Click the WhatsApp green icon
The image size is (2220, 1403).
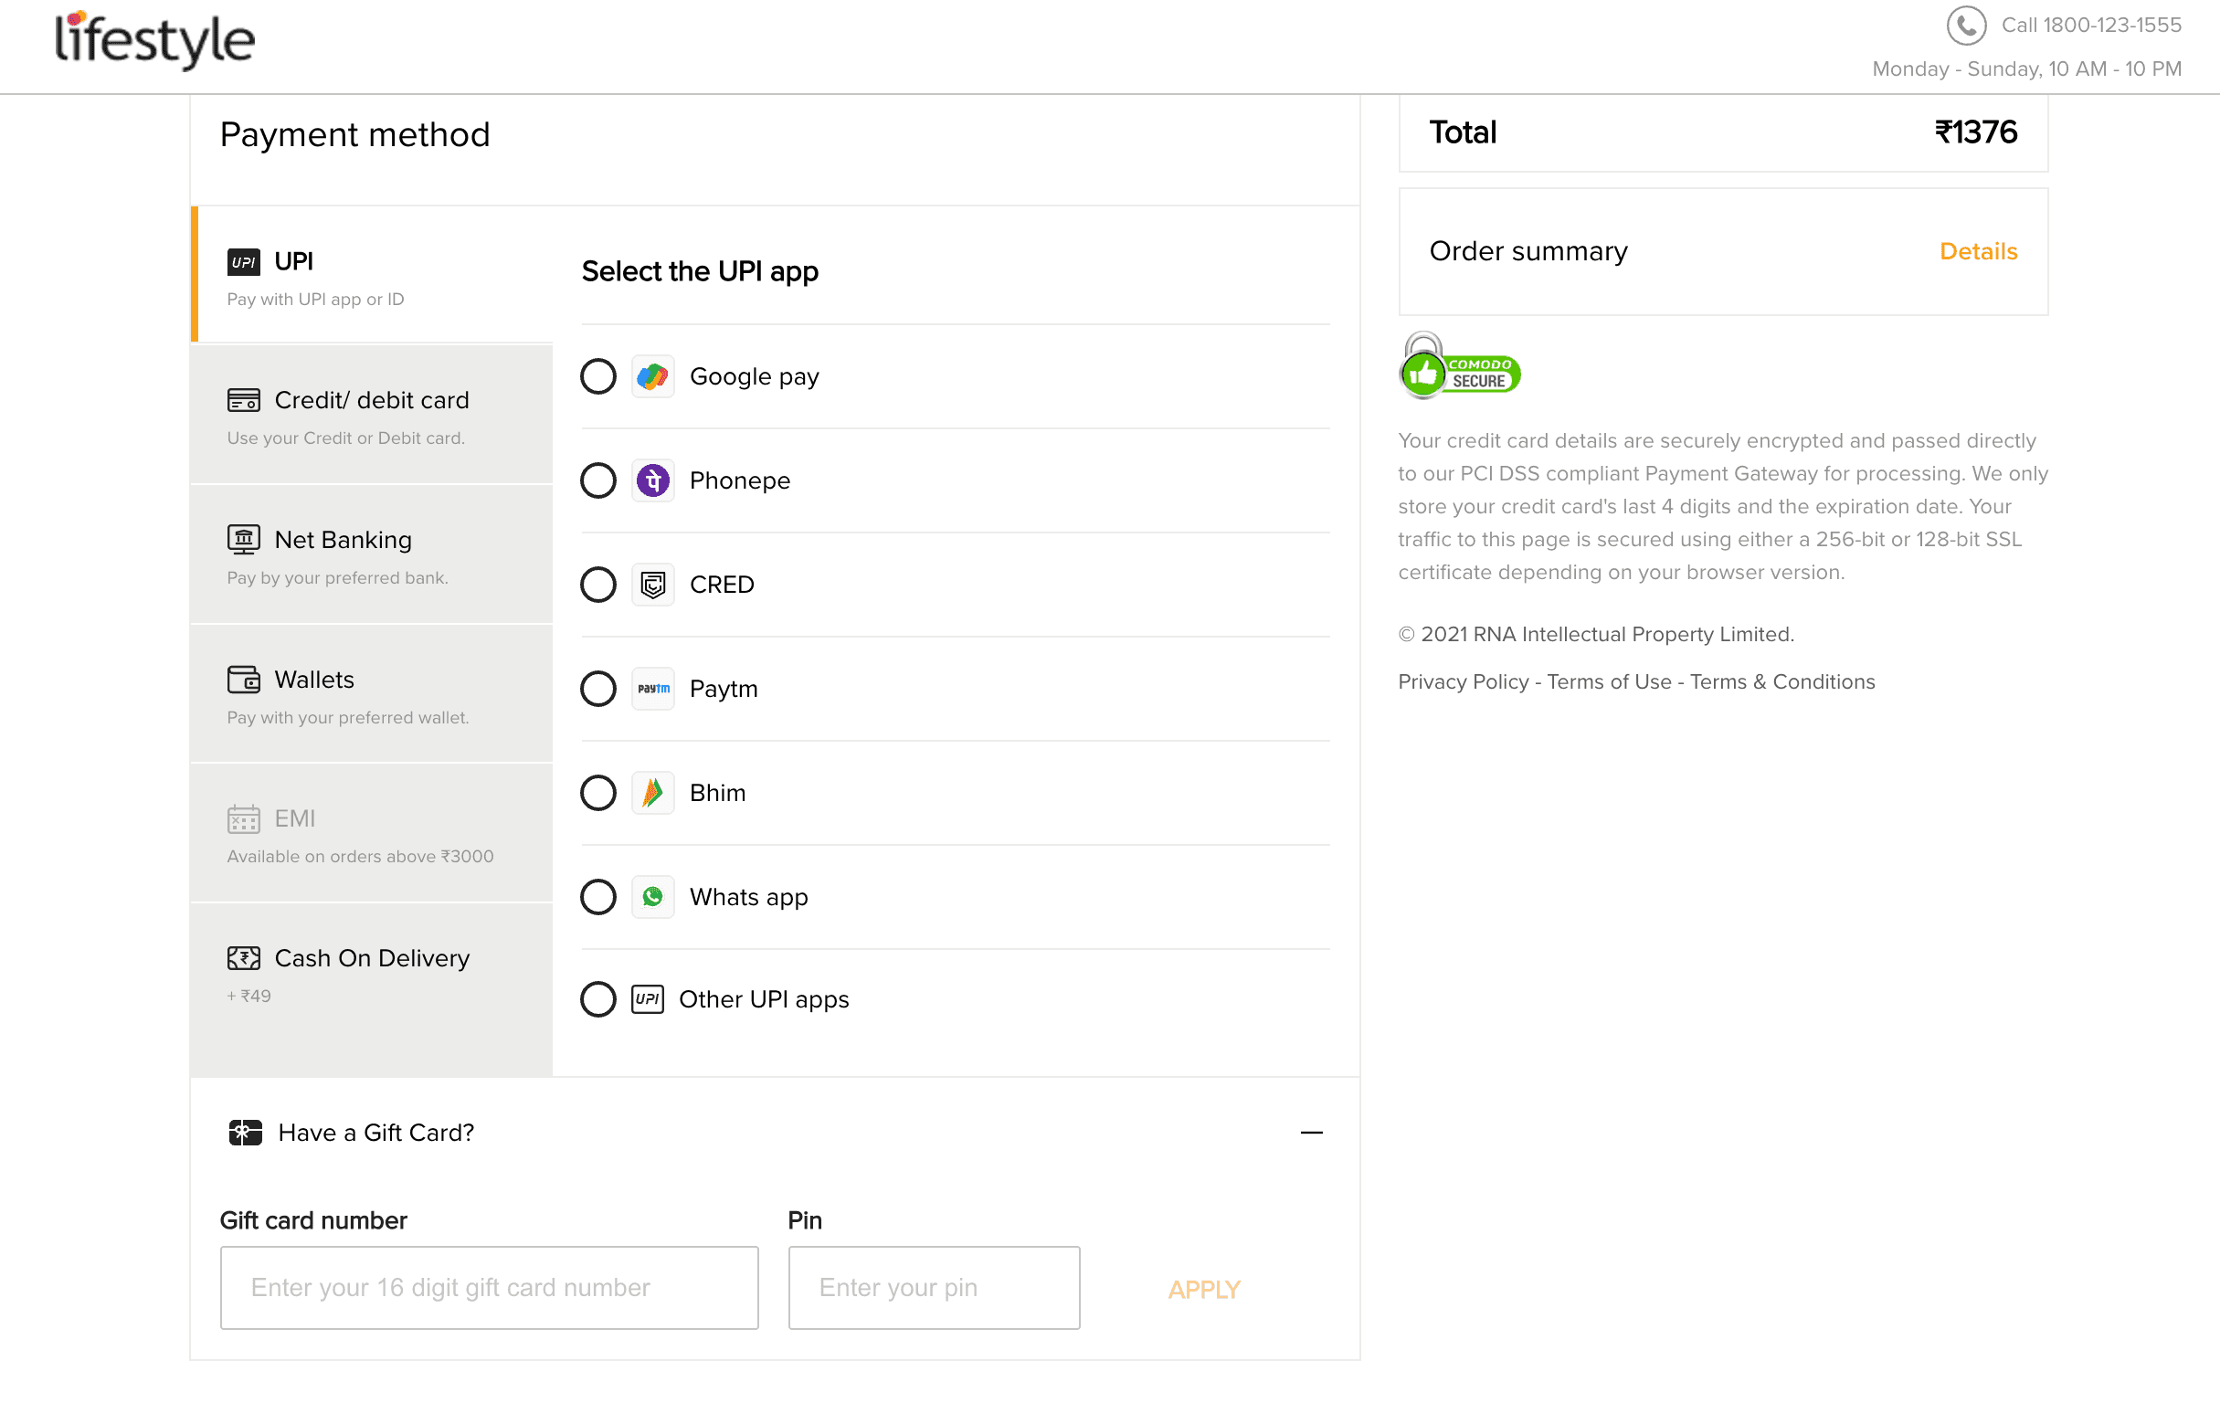(x=652, y=897)
